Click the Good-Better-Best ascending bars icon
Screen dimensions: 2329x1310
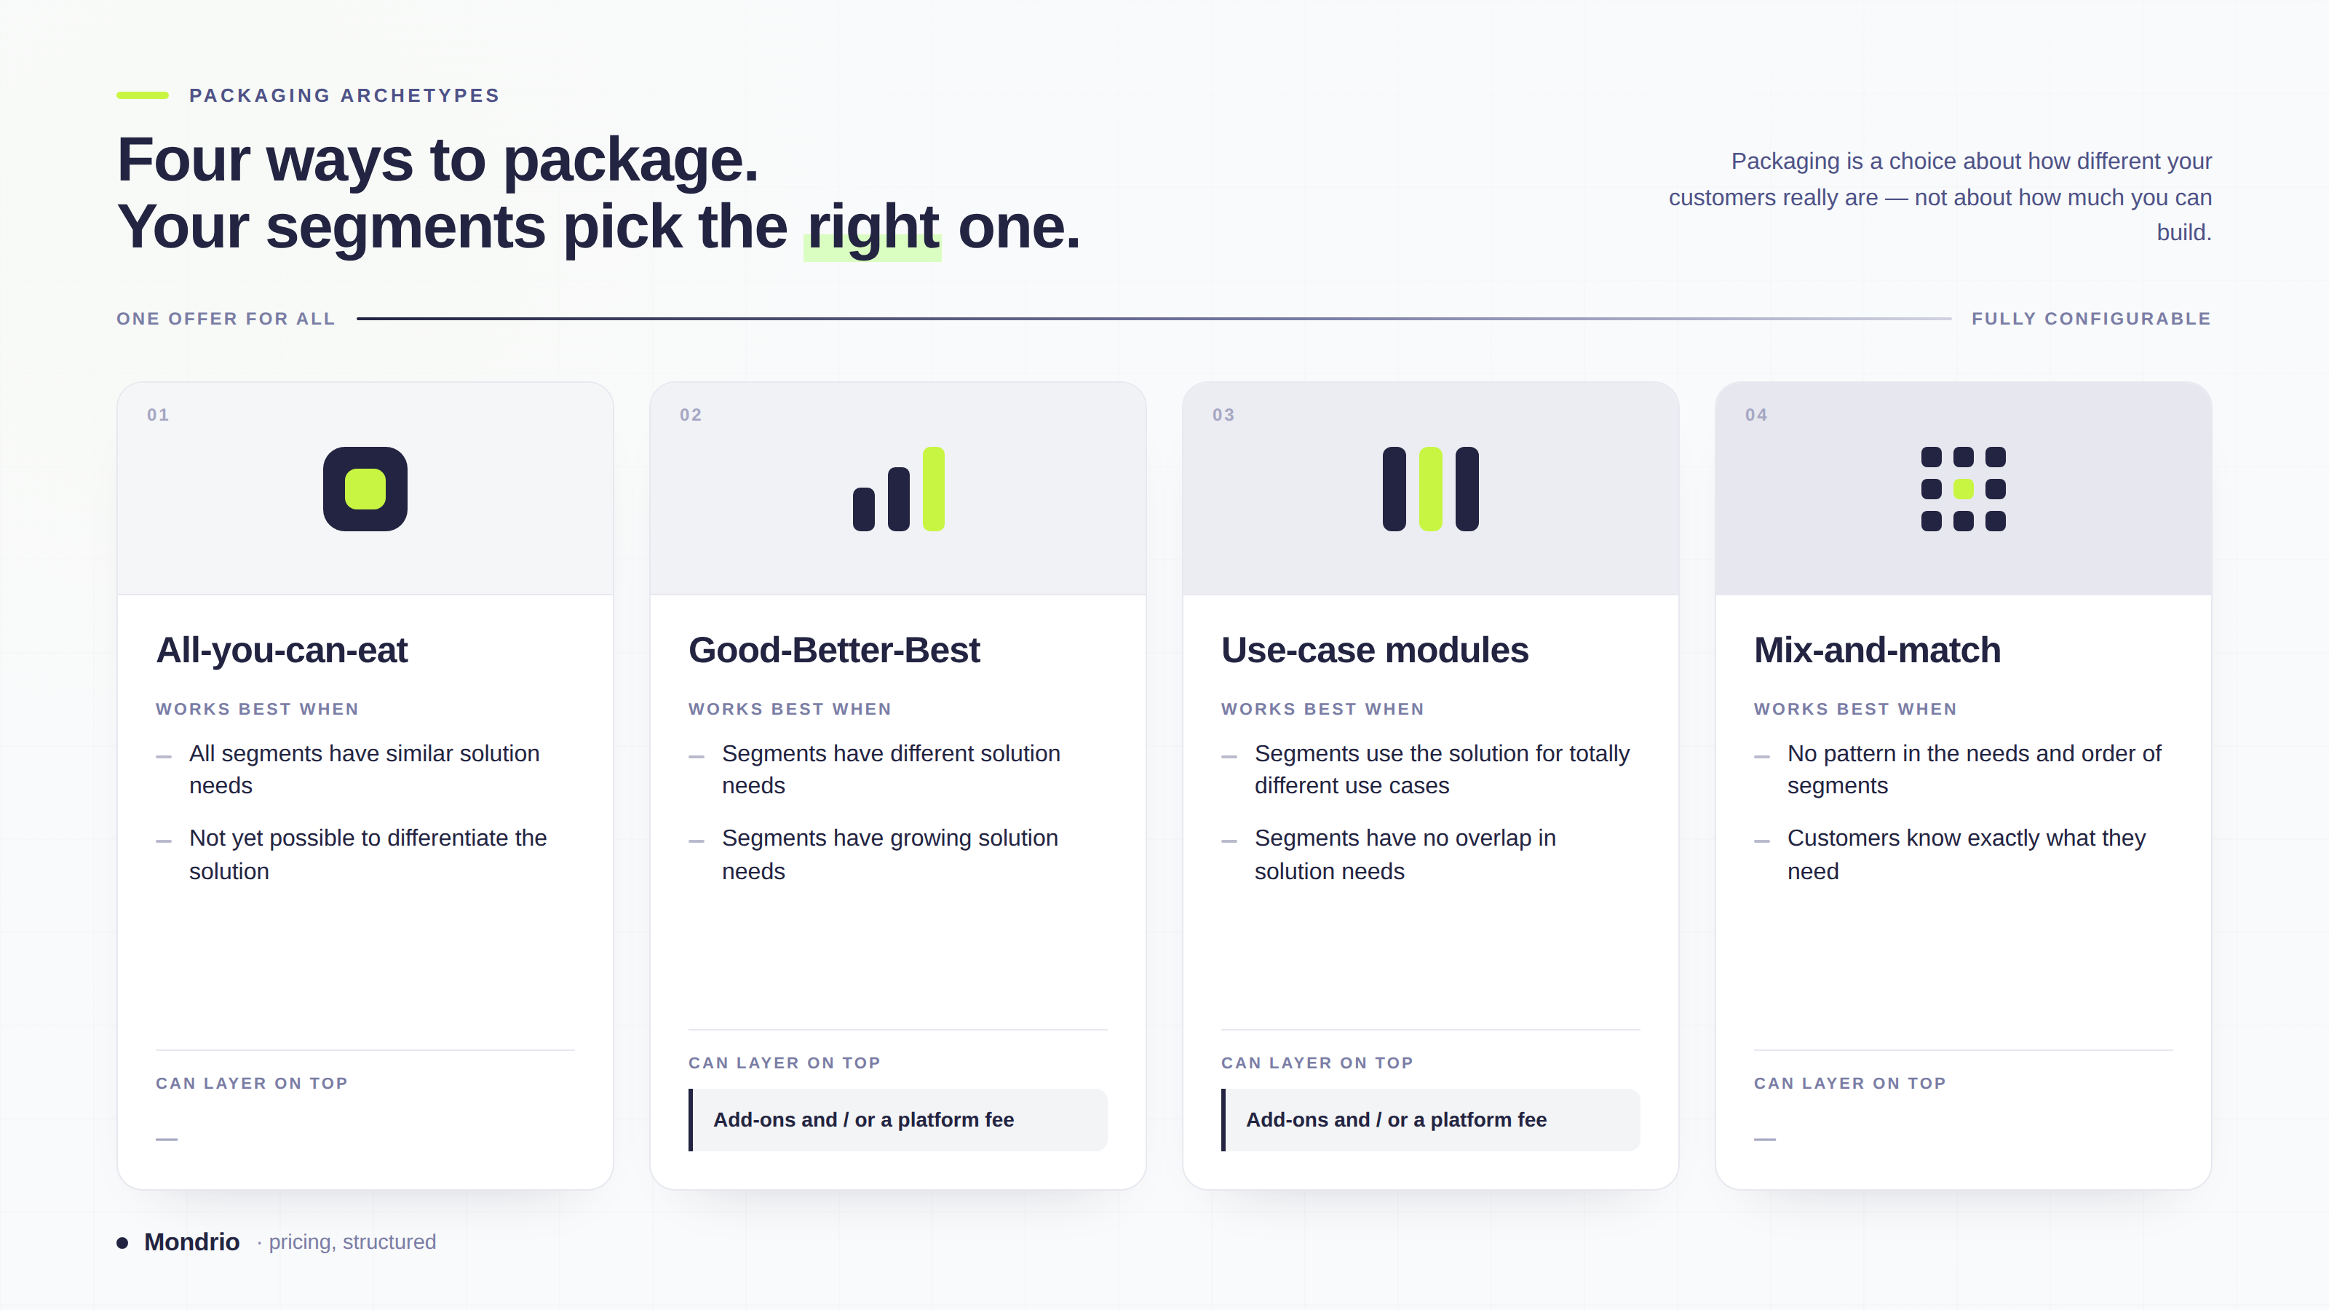click(898, 489)
